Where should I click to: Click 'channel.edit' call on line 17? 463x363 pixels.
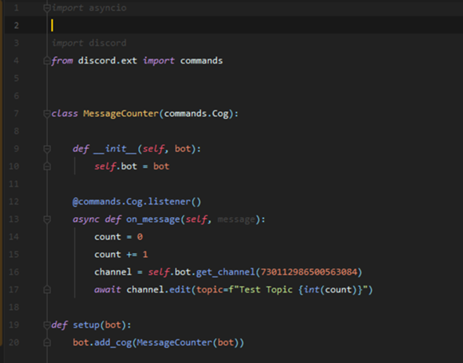159,289
